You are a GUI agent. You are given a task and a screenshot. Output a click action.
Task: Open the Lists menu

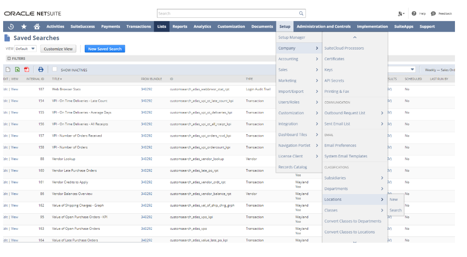tap(162, 26)
